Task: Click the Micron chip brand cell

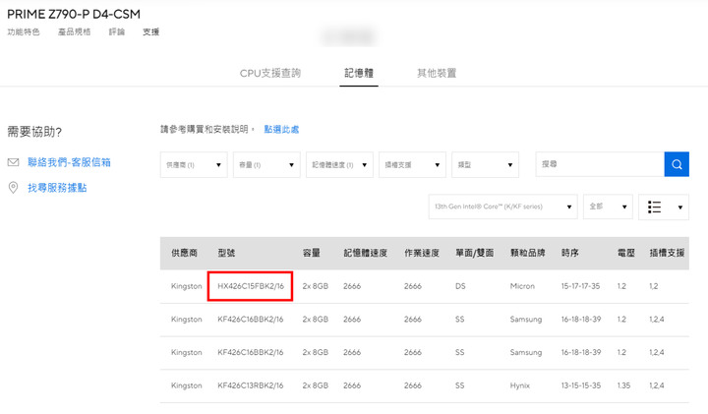Action: [x=522, y=286]
